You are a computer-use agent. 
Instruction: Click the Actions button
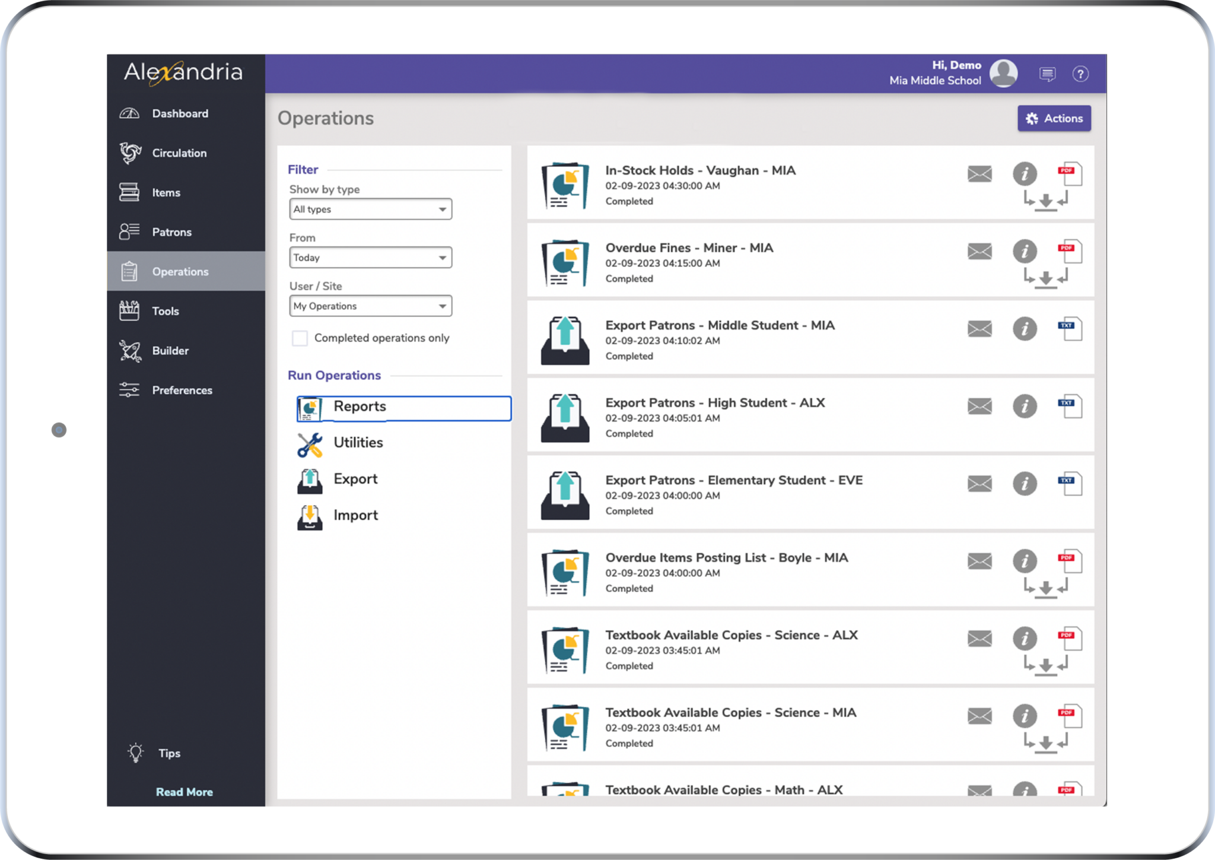(1054, 119)
